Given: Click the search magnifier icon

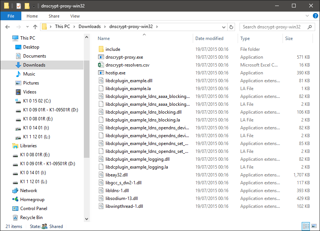Looking at the screenshot, I should [309, 27].
